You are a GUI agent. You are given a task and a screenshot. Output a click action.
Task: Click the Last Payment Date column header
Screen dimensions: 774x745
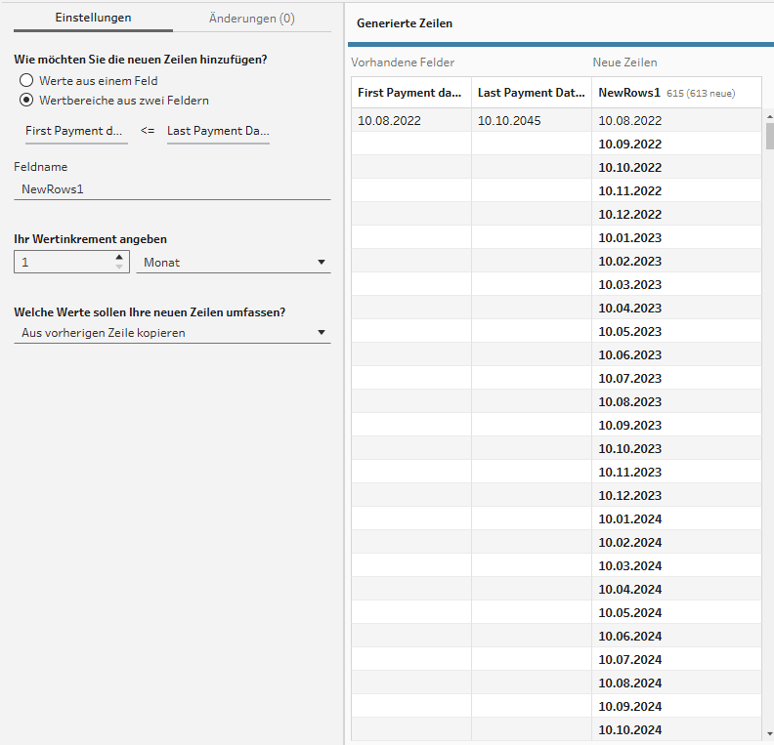pyautogui.click(x=531, y=93)
